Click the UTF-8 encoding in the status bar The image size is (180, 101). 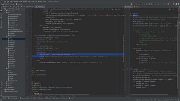pos(156,100)
